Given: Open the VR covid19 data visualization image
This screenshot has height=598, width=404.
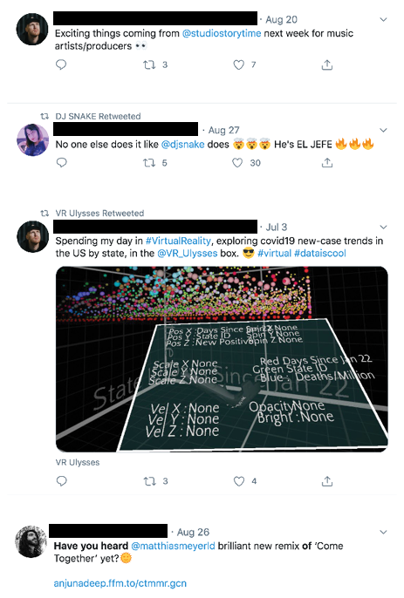Looking at the screenshot, I should (222, 359).
